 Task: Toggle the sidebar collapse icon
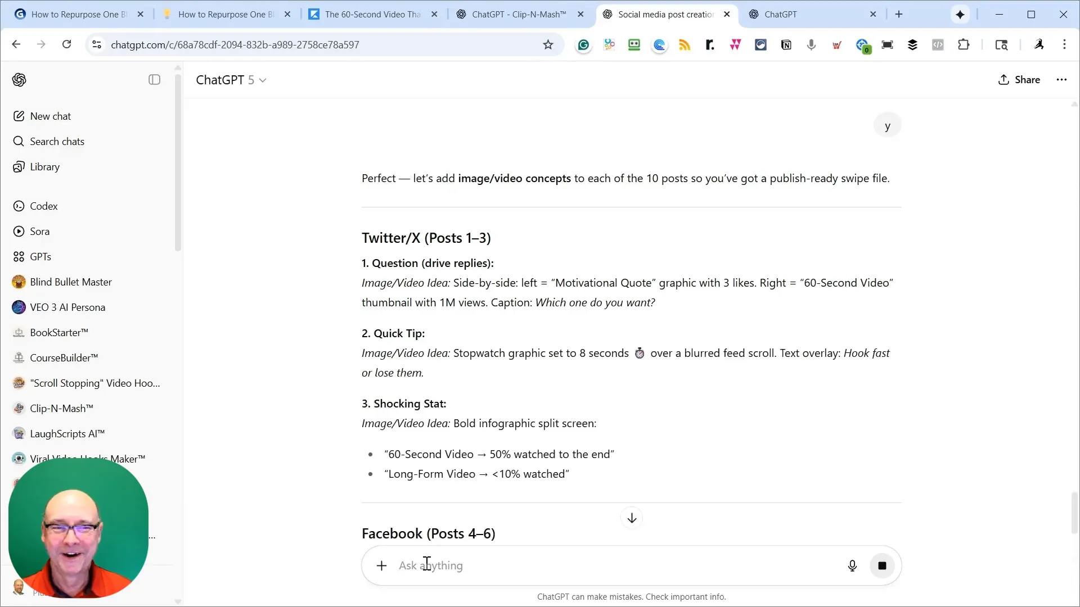[x=154, y=80]
